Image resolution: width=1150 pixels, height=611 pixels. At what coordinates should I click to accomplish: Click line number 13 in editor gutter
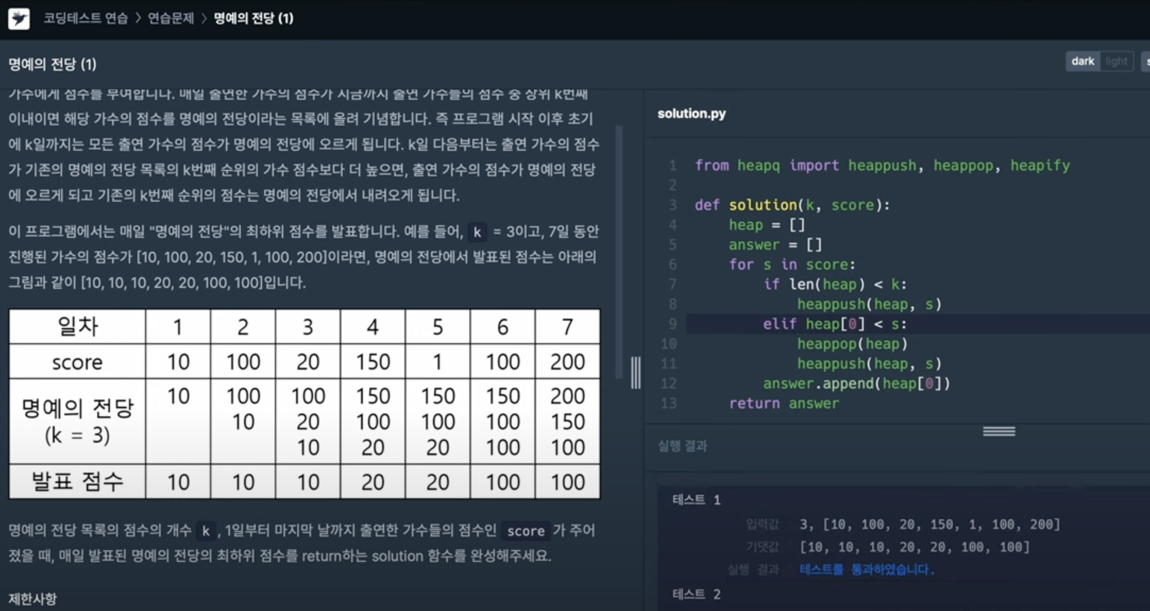click(669, 403)
